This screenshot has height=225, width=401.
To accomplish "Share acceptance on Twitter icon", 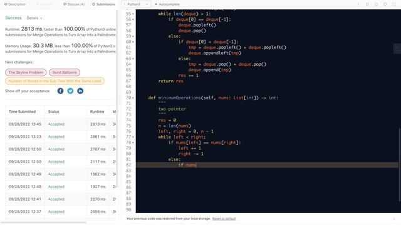I will point(70,91).
